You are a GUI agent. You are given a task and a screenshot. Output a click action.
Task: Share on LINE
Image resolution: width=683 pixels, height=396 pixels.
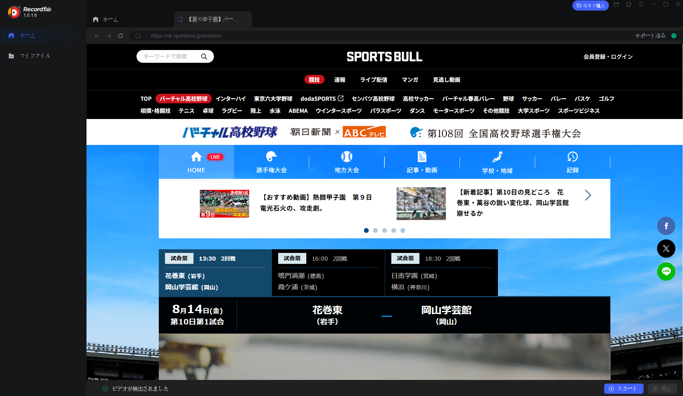point(666,271)
